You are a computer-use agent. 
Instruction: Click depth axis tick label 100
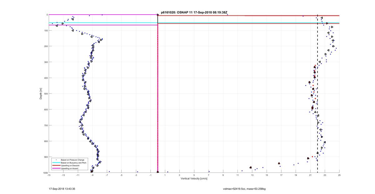(x=46, y=31)
